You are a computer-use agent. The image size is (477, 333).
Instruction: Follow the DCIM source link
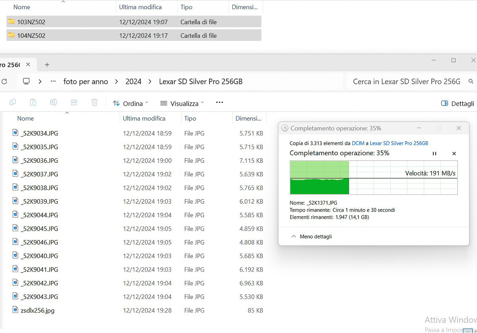[x=358, y=143]
